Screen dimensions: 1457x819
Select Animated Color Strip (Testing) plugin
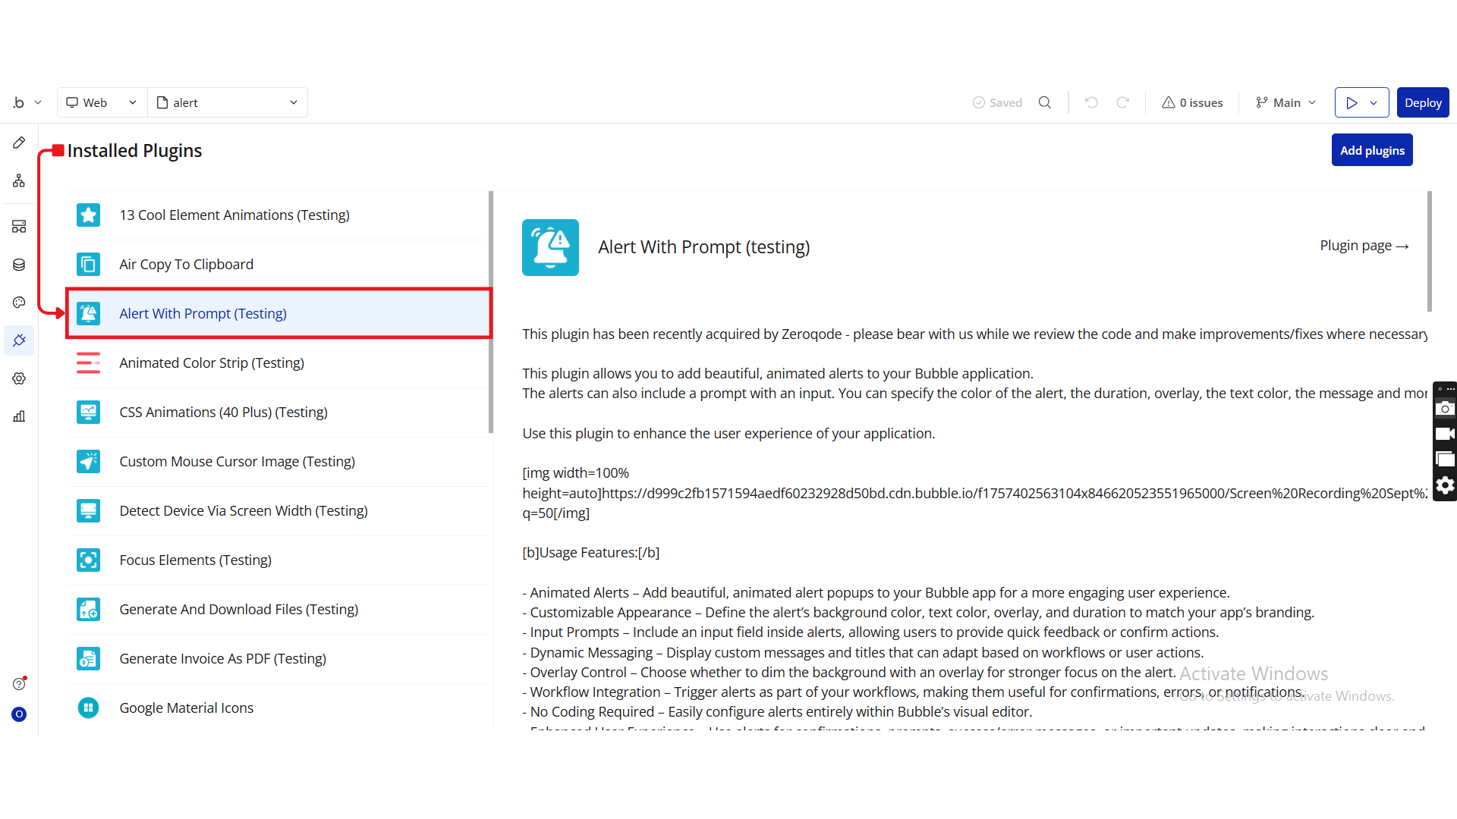212,363
